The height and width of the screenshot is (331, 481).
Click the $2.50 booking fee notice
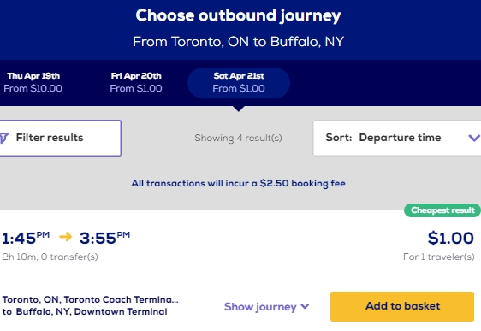(x=238, y=183)
